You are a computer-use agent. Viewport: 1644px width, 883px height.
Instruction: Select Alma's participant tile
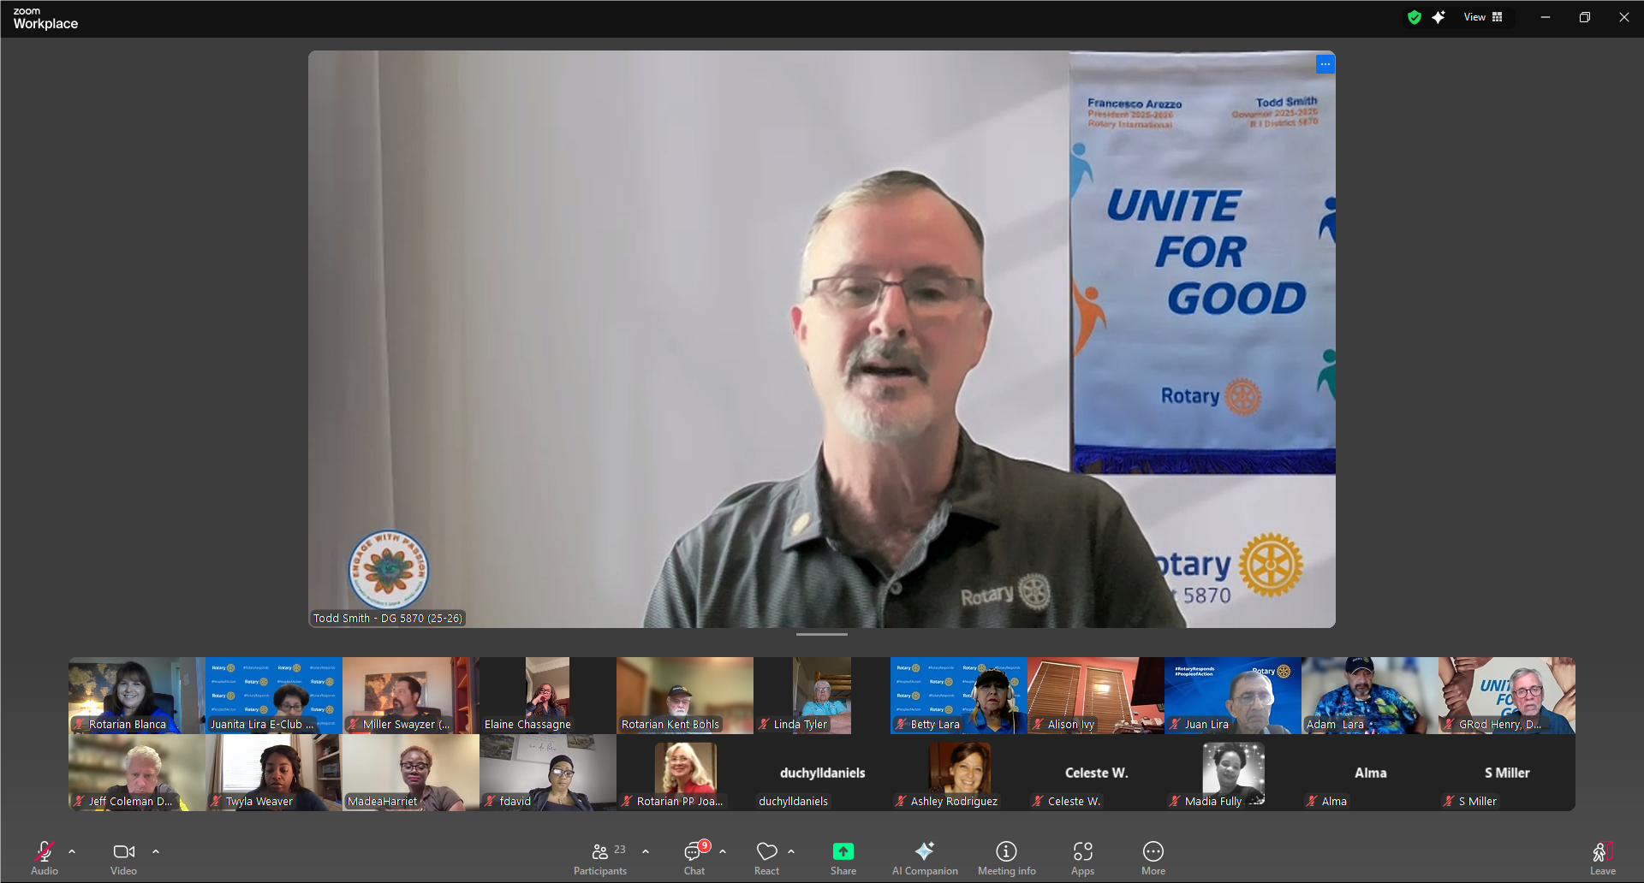tap(1370, 773)
